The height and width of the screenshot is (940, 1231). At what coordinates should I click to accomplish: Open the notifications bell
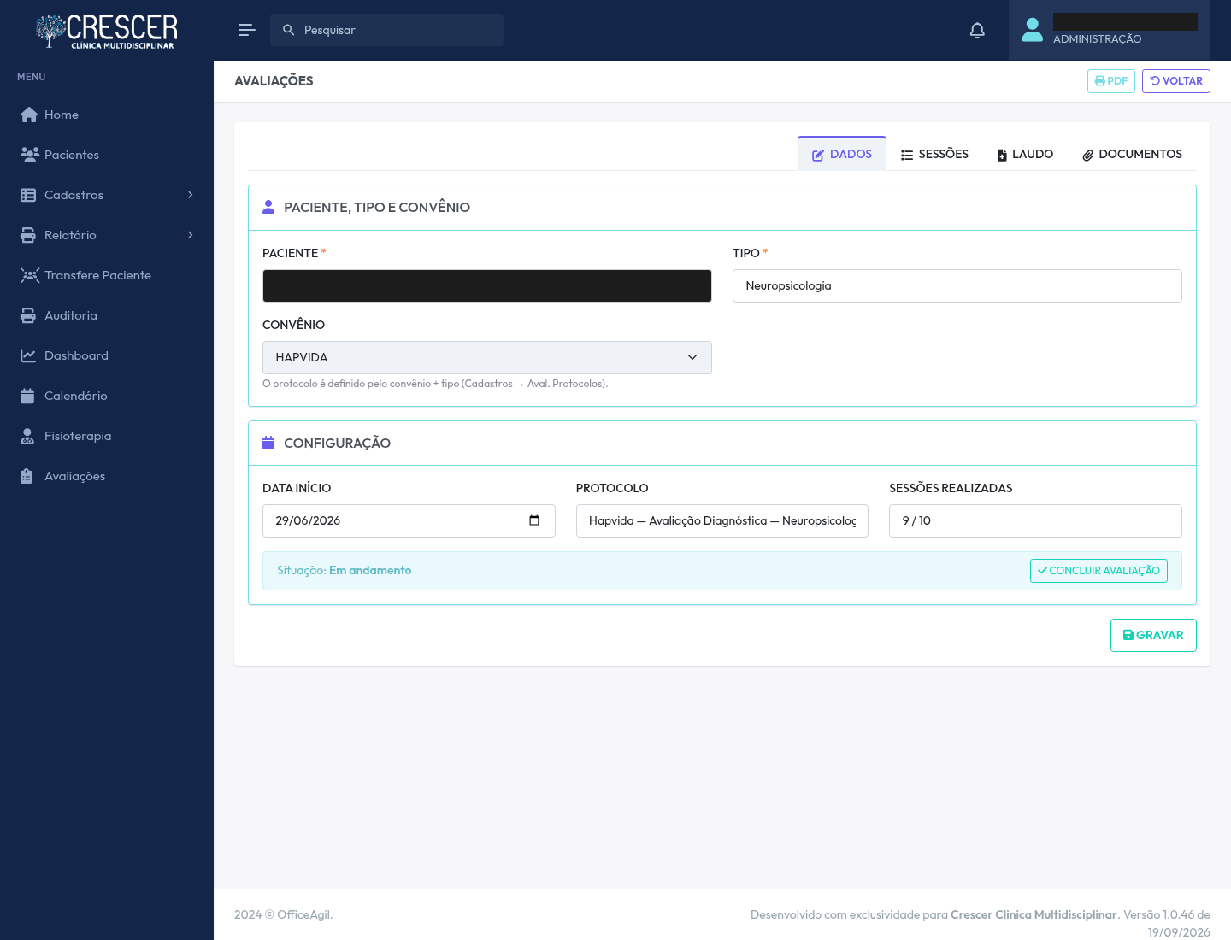tap(977, 31)
